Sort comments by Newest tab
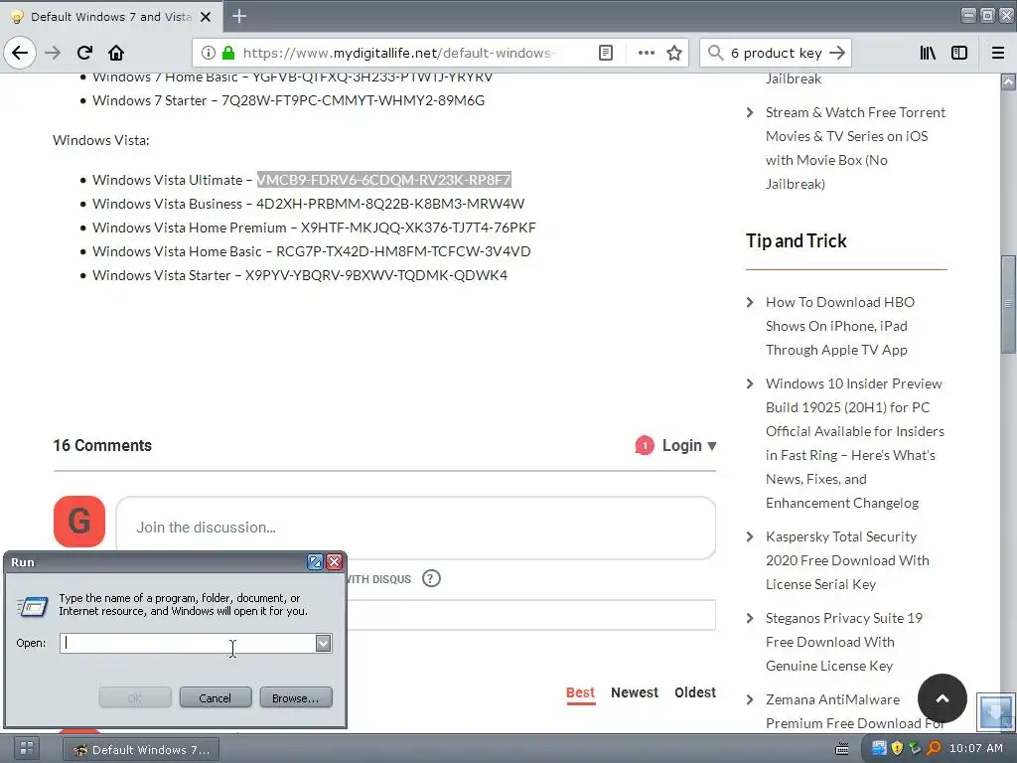 [x=635, y=692]
